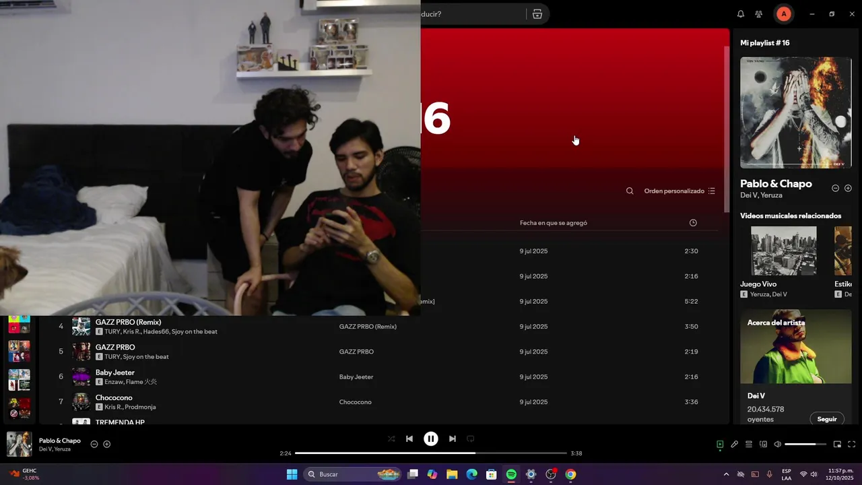Seek within the song progress bar

[x=431, y=453]
